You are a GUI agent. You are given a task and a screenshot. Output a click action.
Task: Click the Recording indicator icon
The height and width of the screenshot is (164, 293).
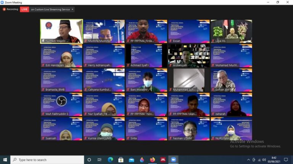pos(4,9)
